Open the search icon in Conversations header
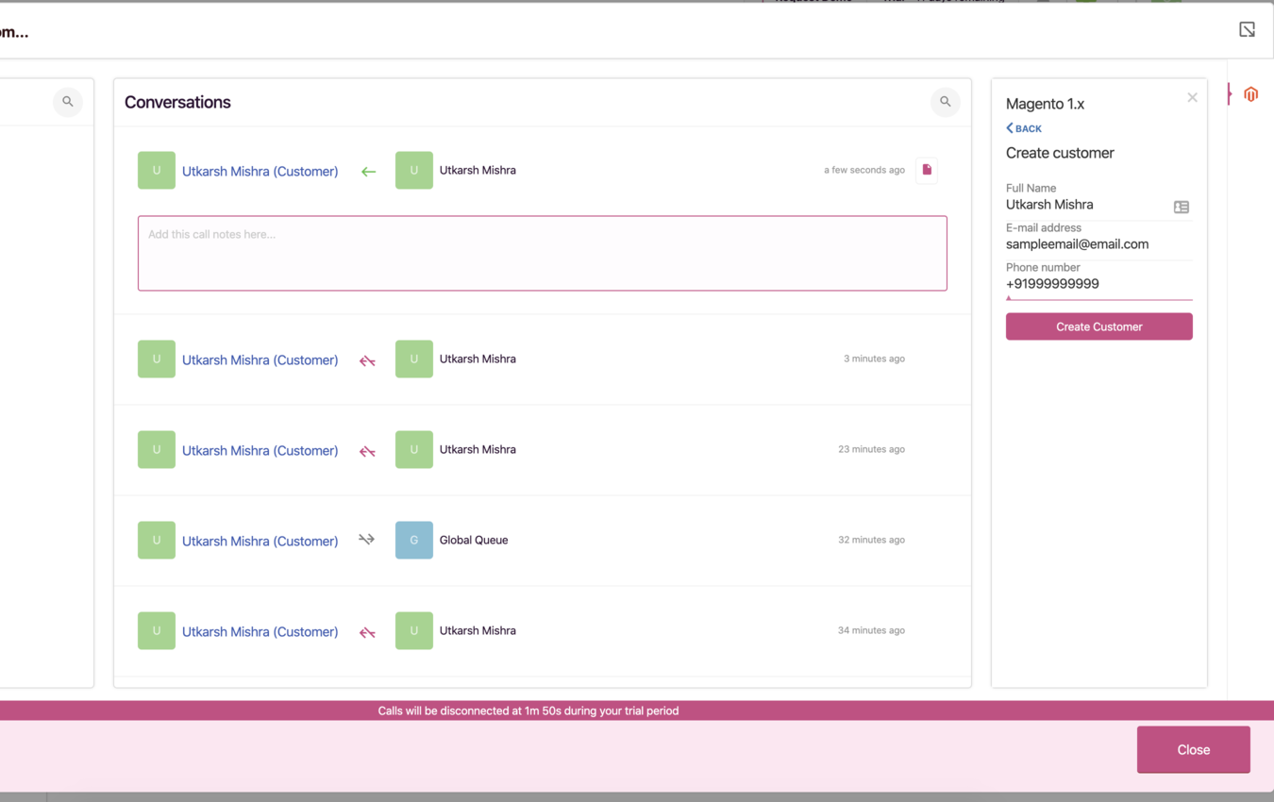The height and width of the screenshot is (802, 1274). click(x=945, y=101)
